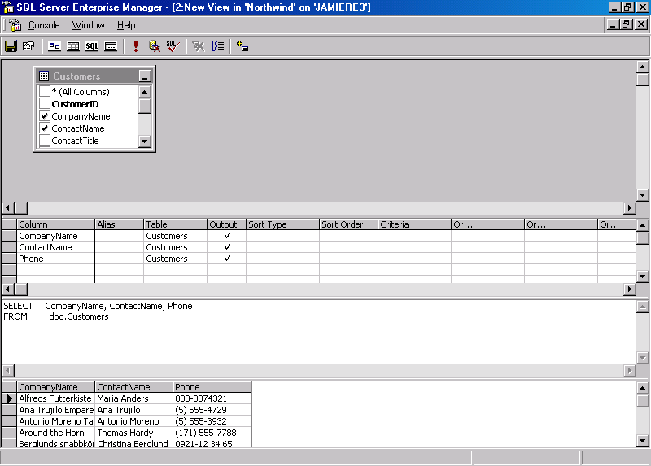Click the Criteria column header
This screenshot has width=651, height=466.
tap(414, 224)
